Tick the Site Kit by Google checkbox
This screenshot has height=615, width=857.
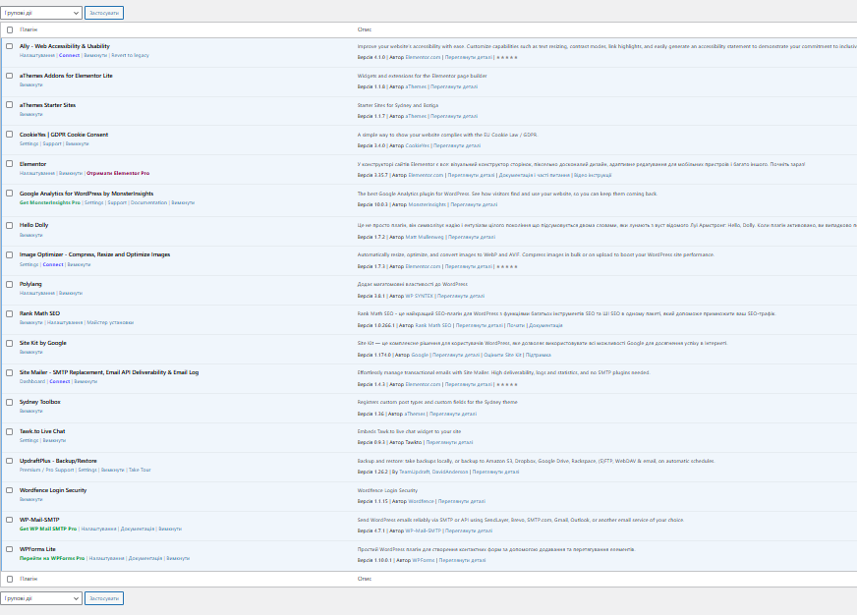click(x=9, y=343)
